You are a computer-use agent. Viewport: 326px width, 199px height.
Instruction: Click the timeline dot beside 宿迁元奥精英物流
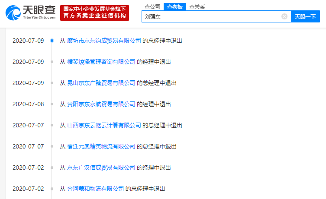[52, 146]
